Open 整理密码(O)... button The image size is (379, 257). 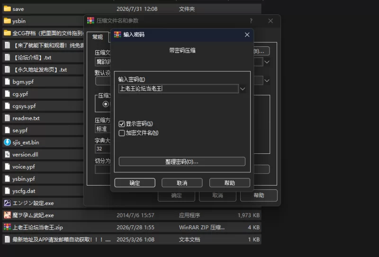tap(182, 161)
